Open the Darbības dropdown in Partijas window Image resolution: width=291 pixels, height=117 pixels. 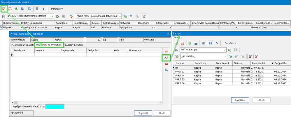pos(231,43)
